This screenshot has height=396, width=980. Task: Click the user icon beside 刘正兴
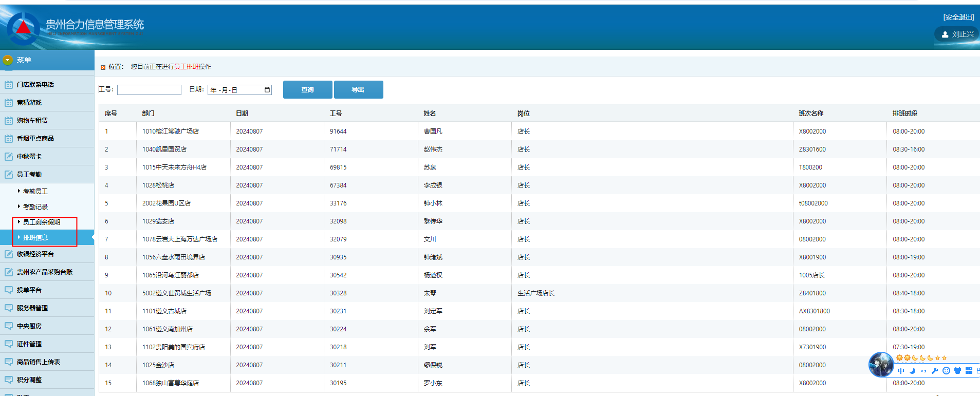pos(945,34)
